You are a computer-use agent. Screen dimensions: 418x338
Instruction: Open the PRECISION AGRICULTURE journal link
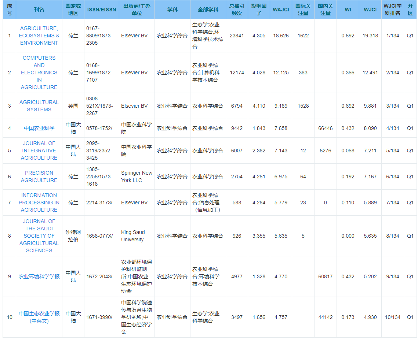click(x=39, y=177)
